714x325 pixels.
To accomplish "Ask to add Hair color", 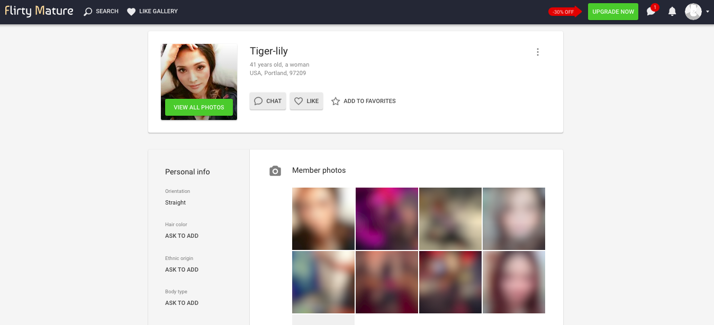I will (182, 236).
